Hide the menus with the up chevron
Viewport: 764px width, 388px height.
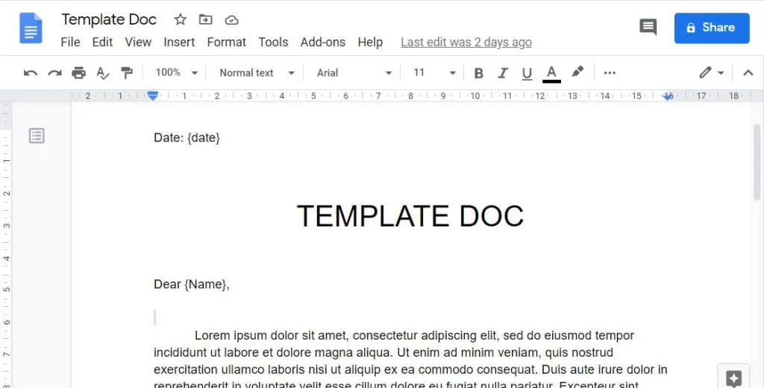pyautogui.click(x=748, y=73)
